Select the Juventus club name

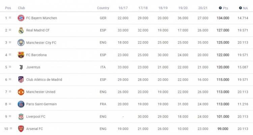33,67
